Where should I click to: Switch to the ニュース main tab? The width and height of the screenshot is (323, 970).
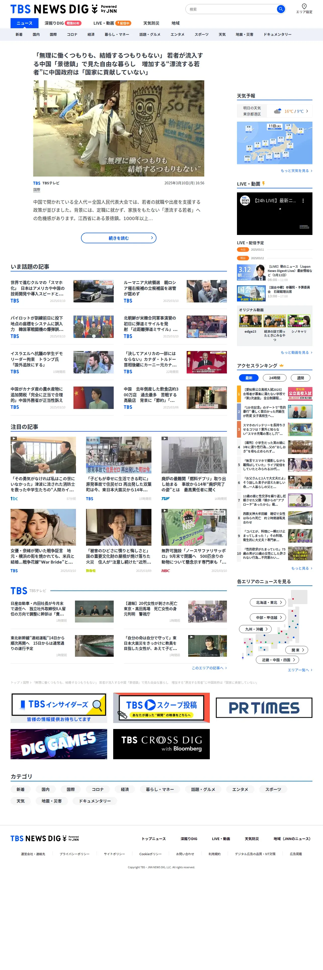(x=24, y=23)
